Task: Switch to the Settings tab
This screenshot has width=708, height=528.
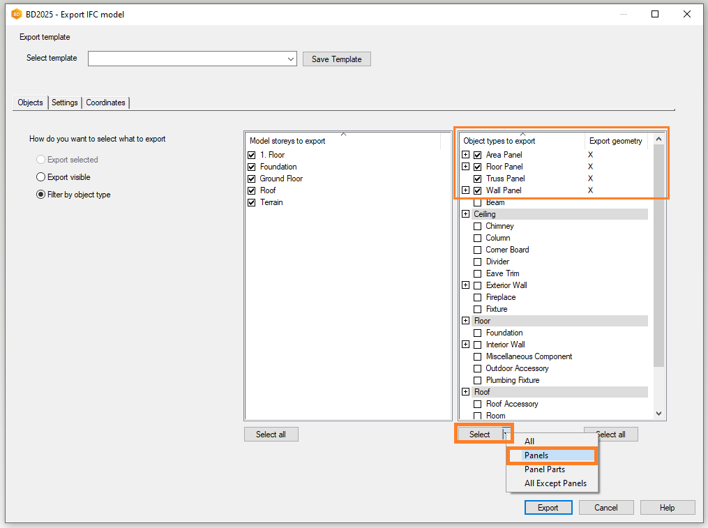Action: [x=65, y=103]
